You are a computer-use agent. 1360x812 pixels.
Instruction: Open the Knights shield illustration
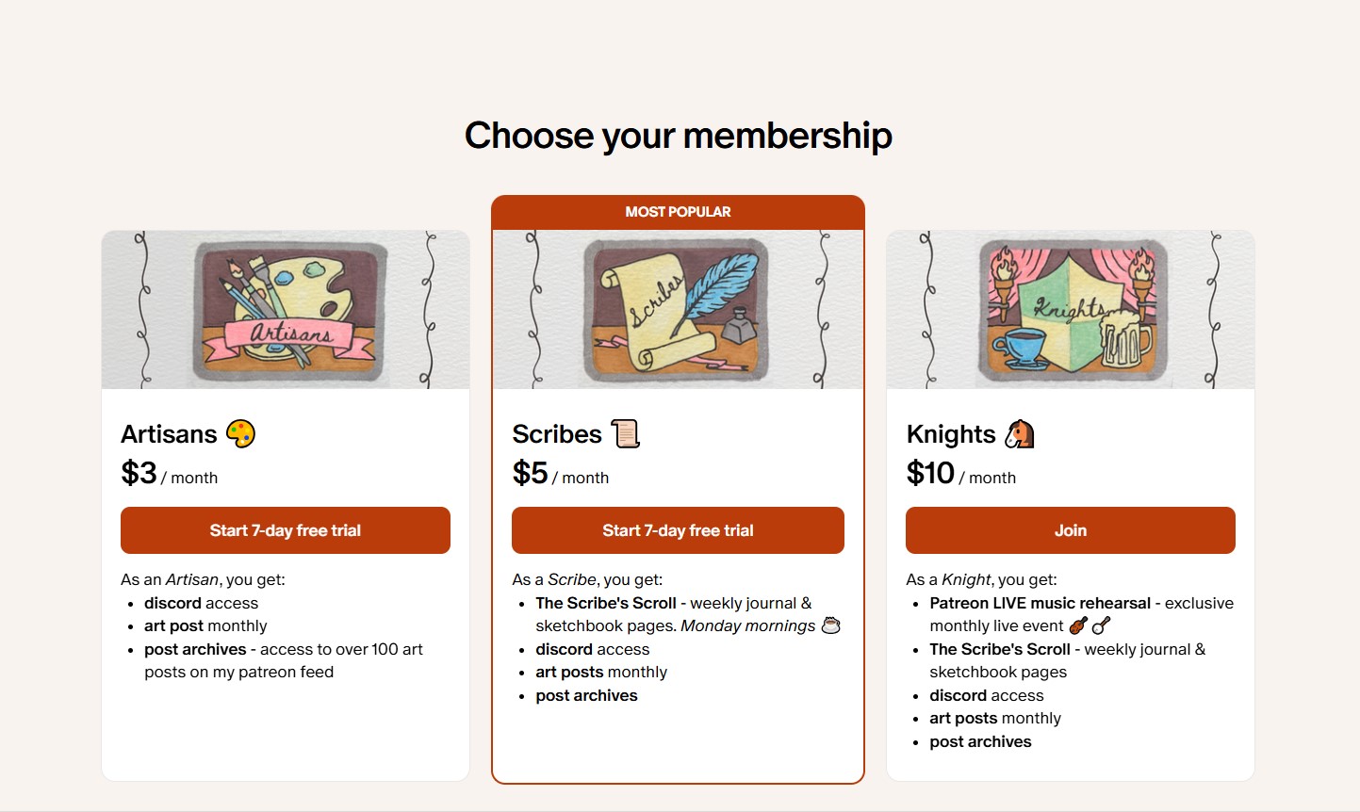pyautogui.click(x=1071, y=310)
